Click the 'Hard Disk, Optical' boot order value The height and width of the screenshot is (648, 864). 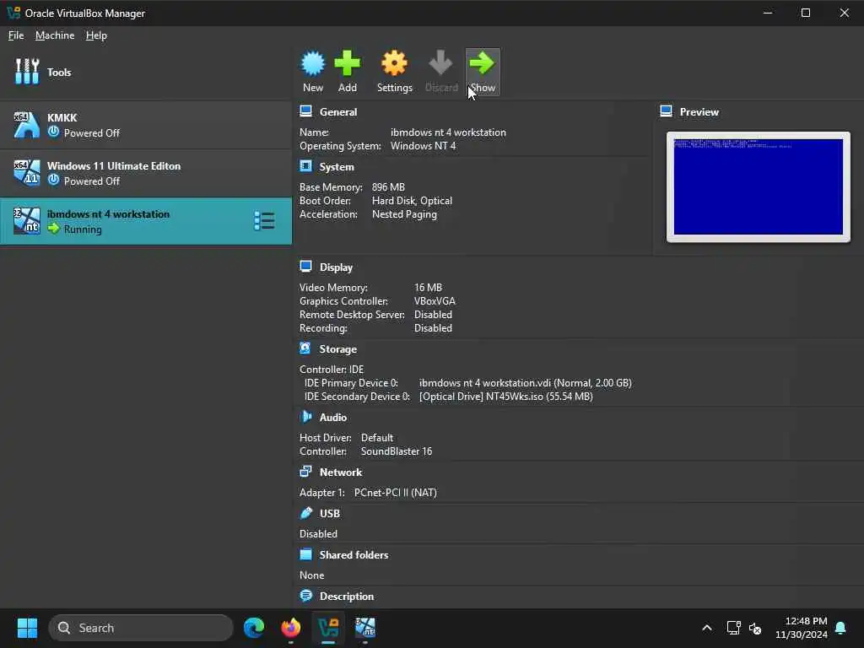pos(412,201)
